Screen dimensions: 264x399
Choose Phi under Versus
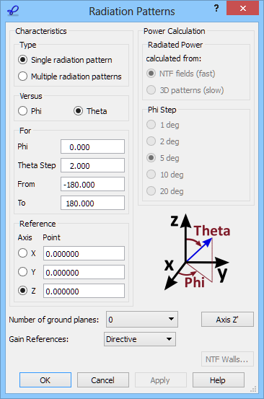[30, 111]
